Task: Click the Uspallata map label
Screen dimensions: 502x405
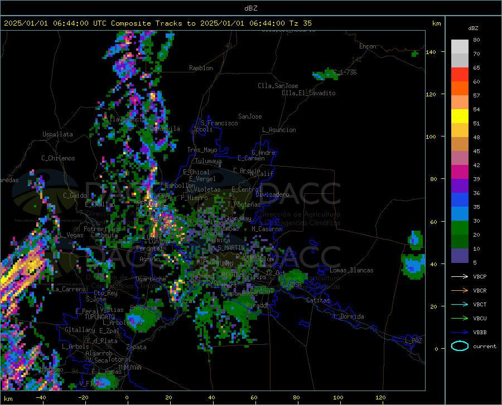Action: click(x=57, y=134)
